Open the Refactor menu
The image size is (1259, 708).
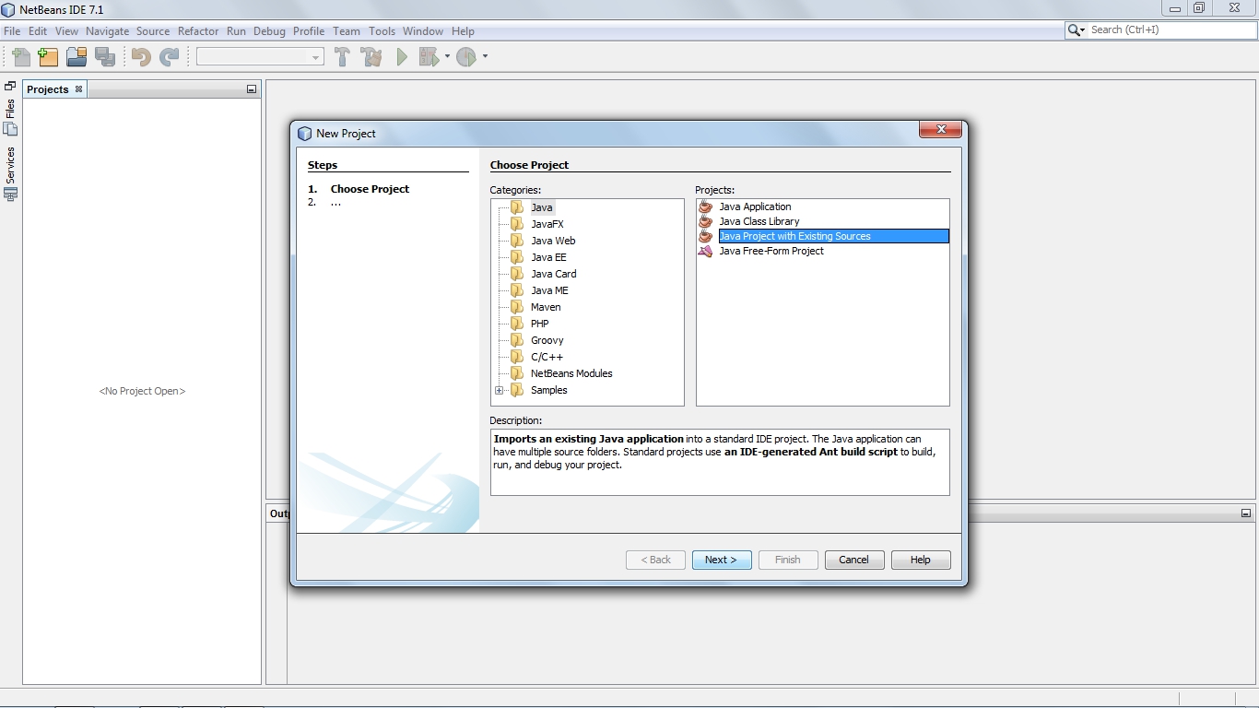tap(197, 30)
